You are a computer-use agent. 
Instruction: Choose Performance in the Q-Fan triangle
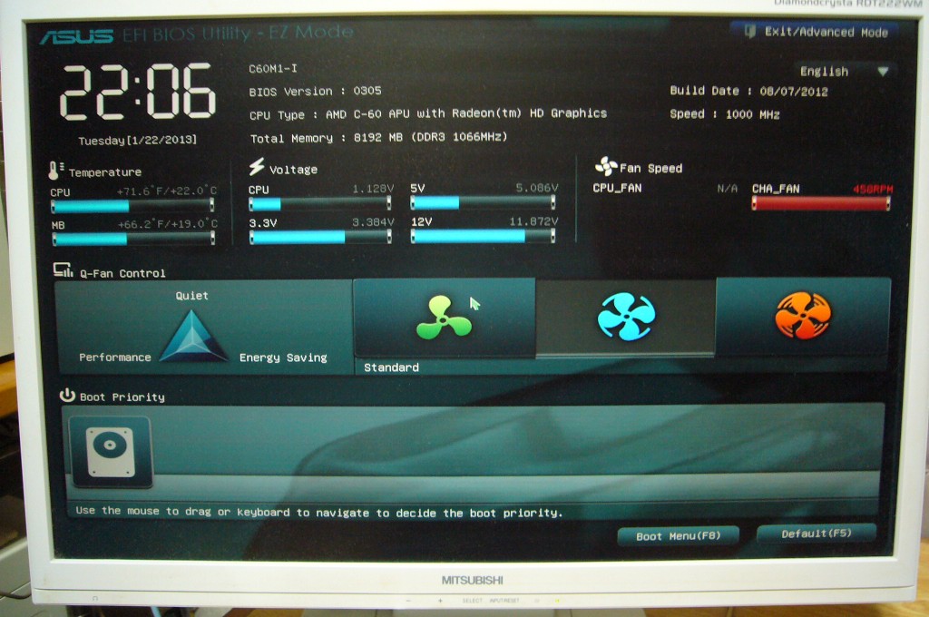(115, 357)
